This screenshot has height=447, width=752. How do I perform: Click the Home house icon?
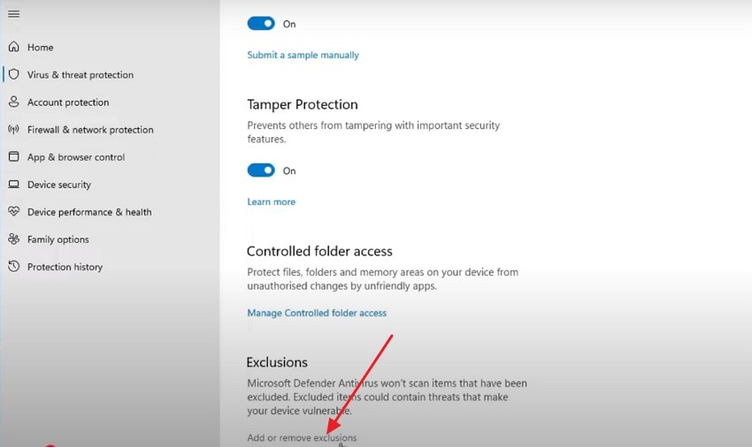point(13,47)
